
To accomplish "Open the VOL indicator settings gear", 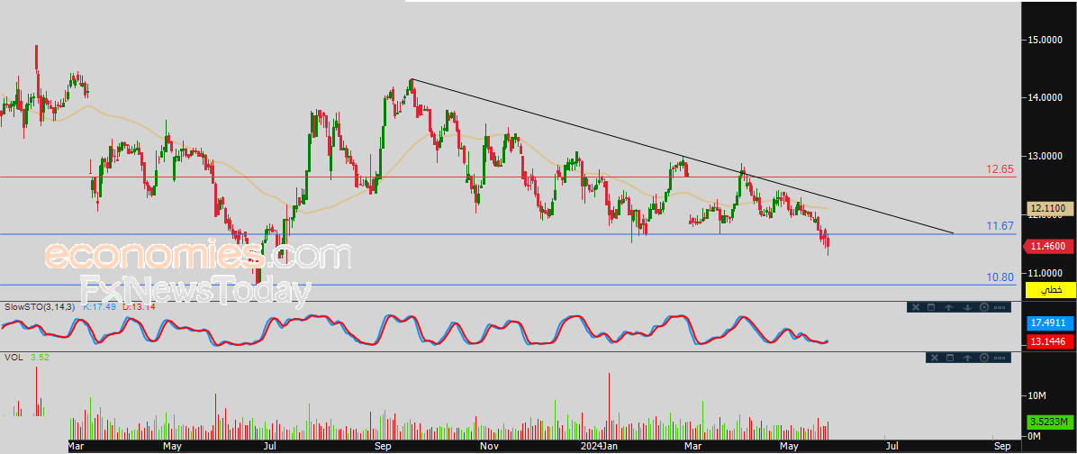I will (x=984, y=358).
